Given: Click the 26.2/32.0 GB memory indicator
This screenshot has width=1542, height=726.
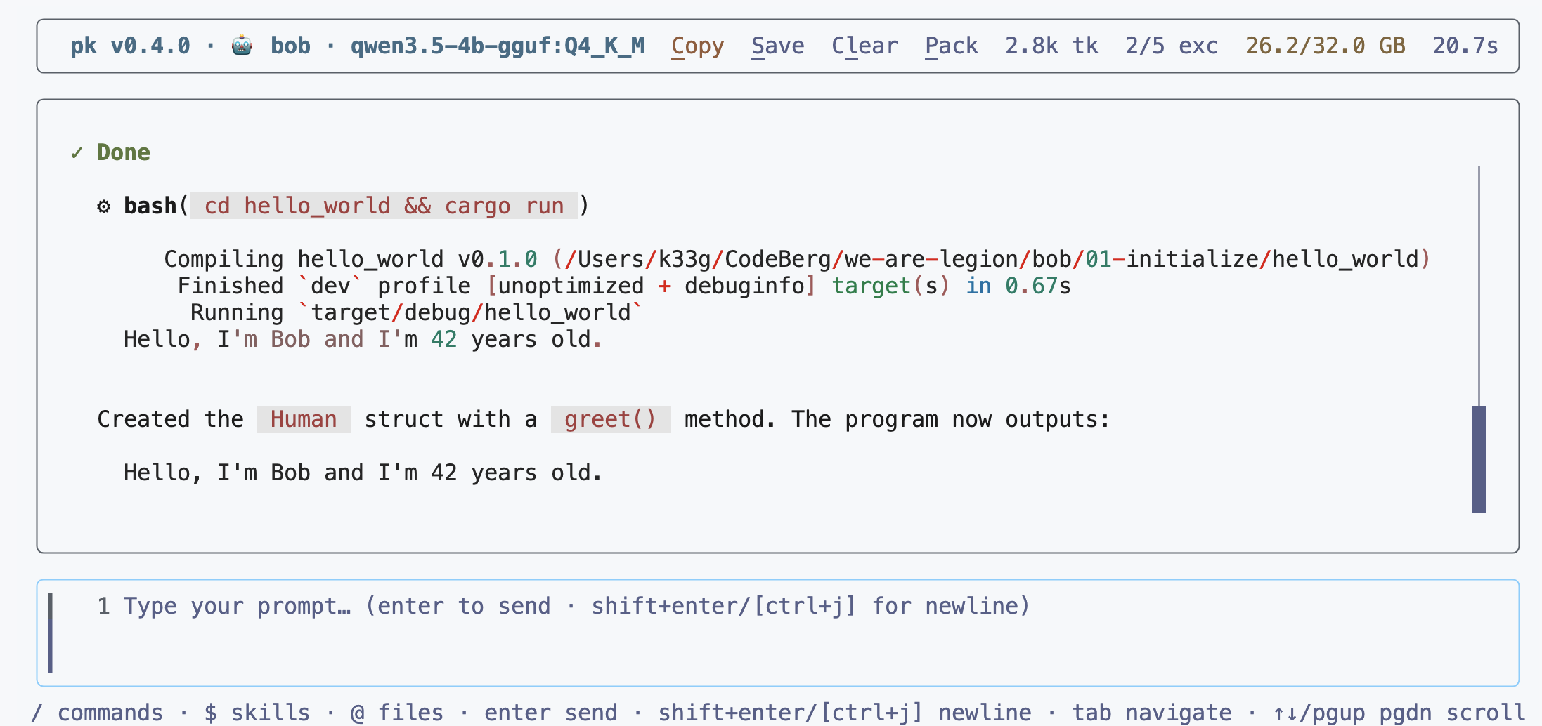Looking at the screenshot, I should (x=1325, y=46).
